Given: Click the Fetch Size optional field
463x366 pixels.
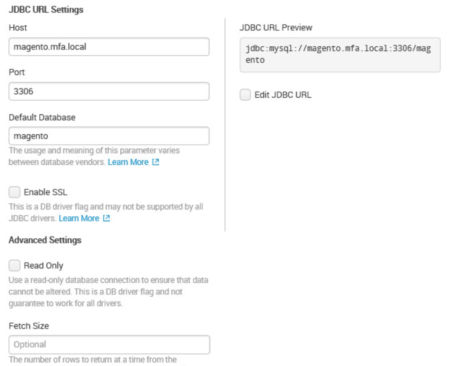Looking at the screenshot, I should point(109,344).
